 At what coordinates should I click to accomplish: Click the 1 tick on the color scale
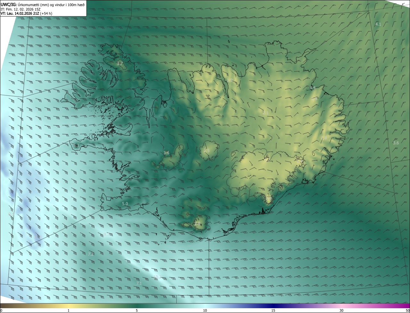pyautogui.click(x=69, y=311)
